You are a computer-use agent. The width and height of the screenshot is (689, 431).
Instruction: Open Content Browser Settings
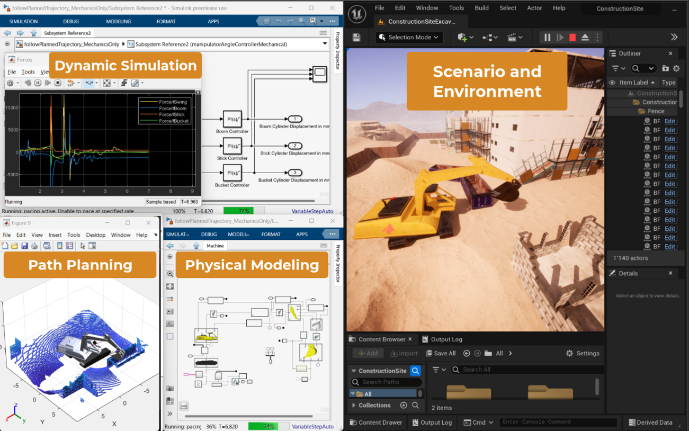[x=583, y=353]
